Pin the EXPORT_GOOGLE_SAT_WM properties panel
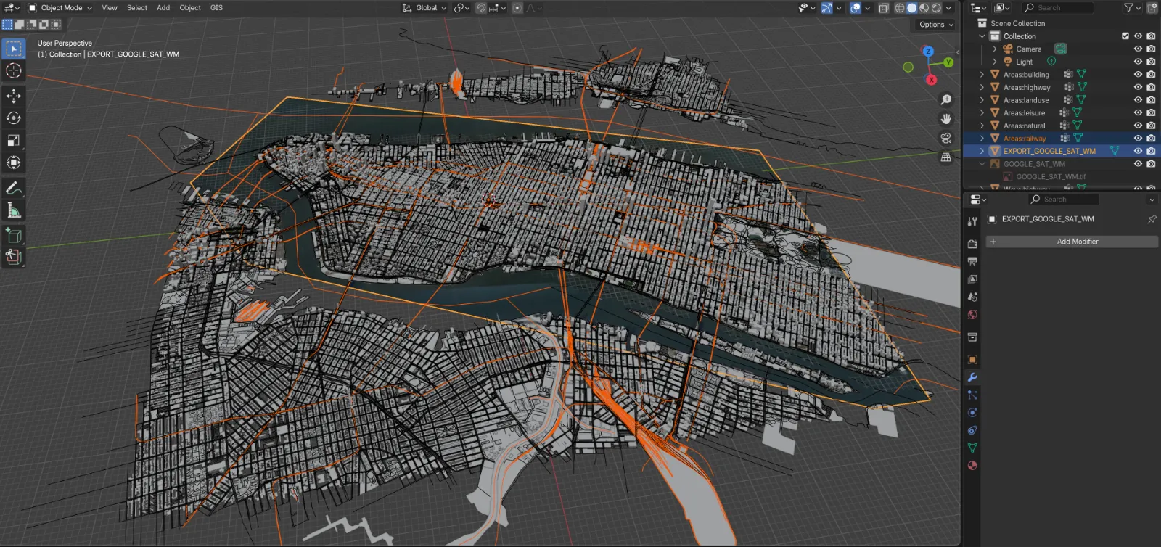The width and height of the screenshot is (1161, 547). pyautogui.click(x=1152, y=218)
